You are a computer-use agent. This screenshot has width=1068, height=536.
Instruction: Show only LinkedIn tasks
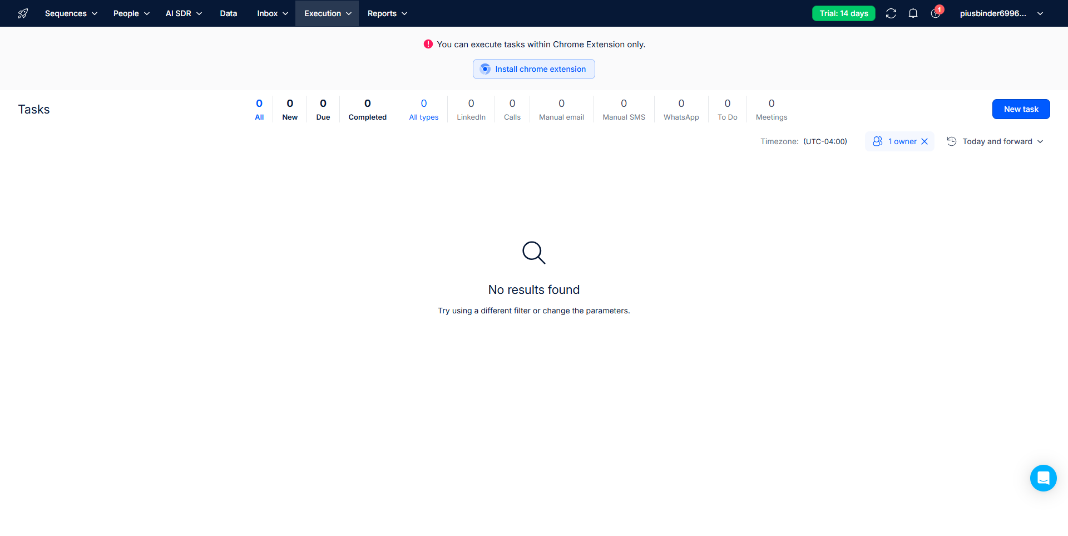pos(471,109)
